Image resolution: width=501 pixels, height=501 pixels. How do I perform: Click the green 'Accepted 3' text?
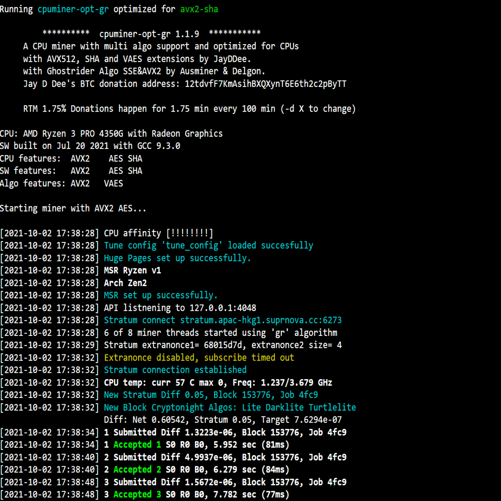pyautogui.click(x=137, y=495)
